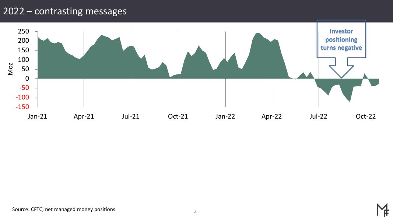Click the slide page number 2
This screenshot has height=221, width=393.
pos(195,211)
